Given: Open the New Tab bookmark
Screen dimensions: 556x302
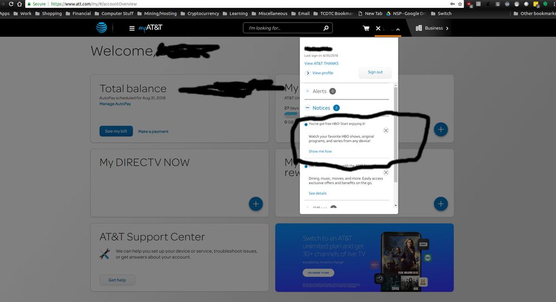Looking at the screenshot, I should (x=370, y=13).
